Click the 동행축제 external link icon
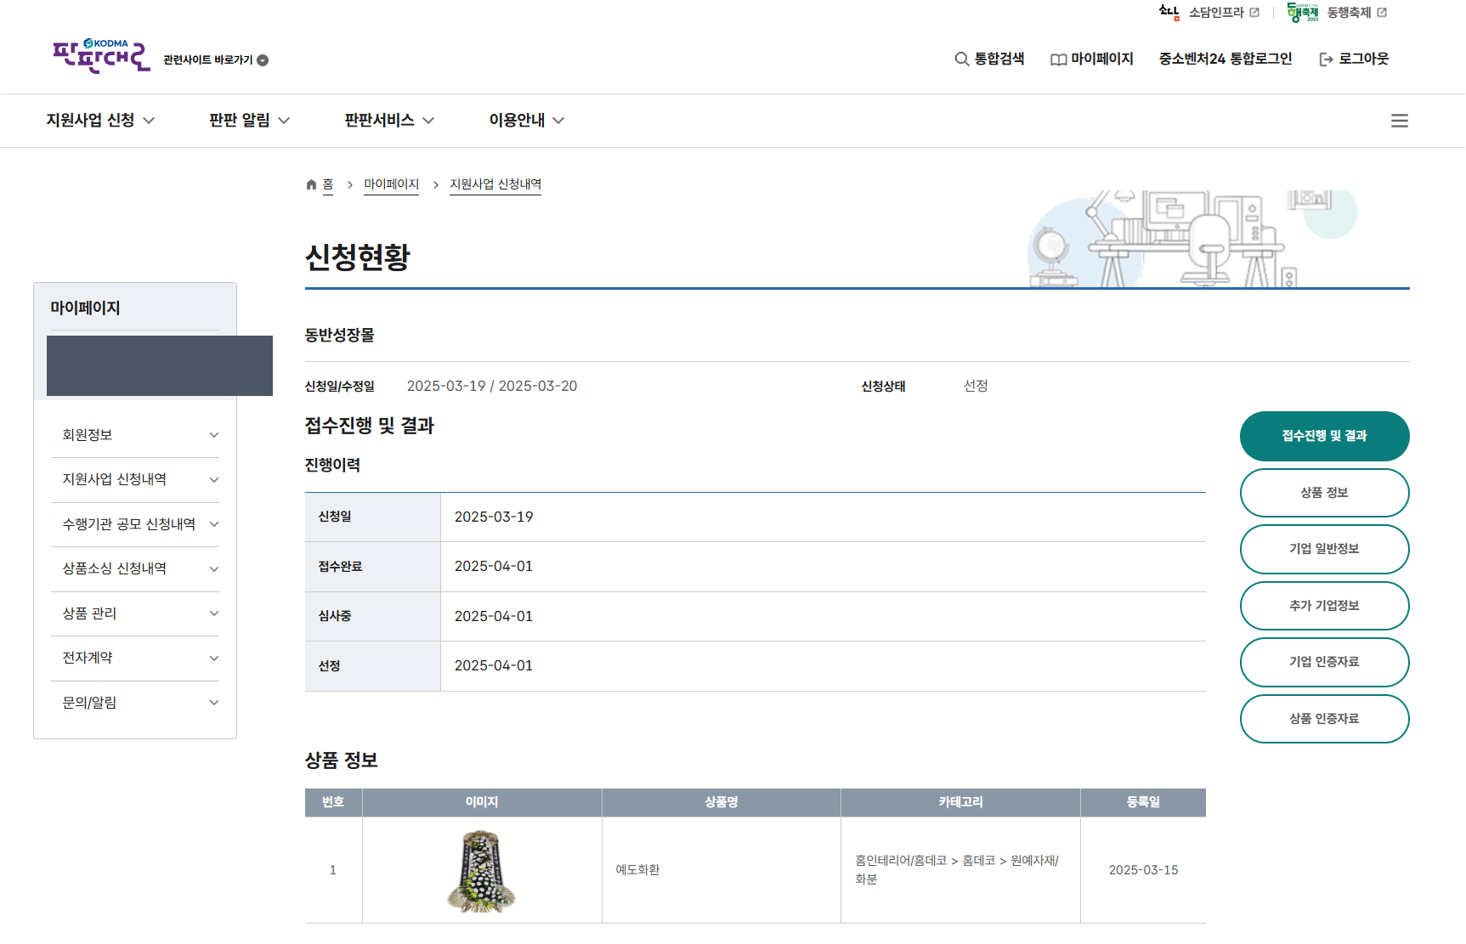The image size is (1466, 944). tap(1382, 13)
